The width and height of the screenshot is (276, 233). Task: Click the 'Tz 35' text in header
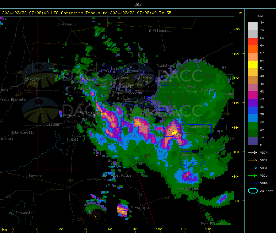point(165,13)
